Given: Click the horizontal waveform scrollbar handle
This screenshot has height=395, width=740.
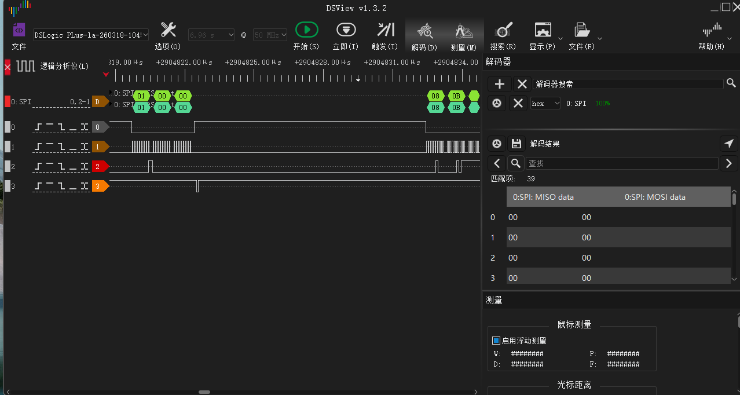Looking at the screenshot, I should click(204, 392).
